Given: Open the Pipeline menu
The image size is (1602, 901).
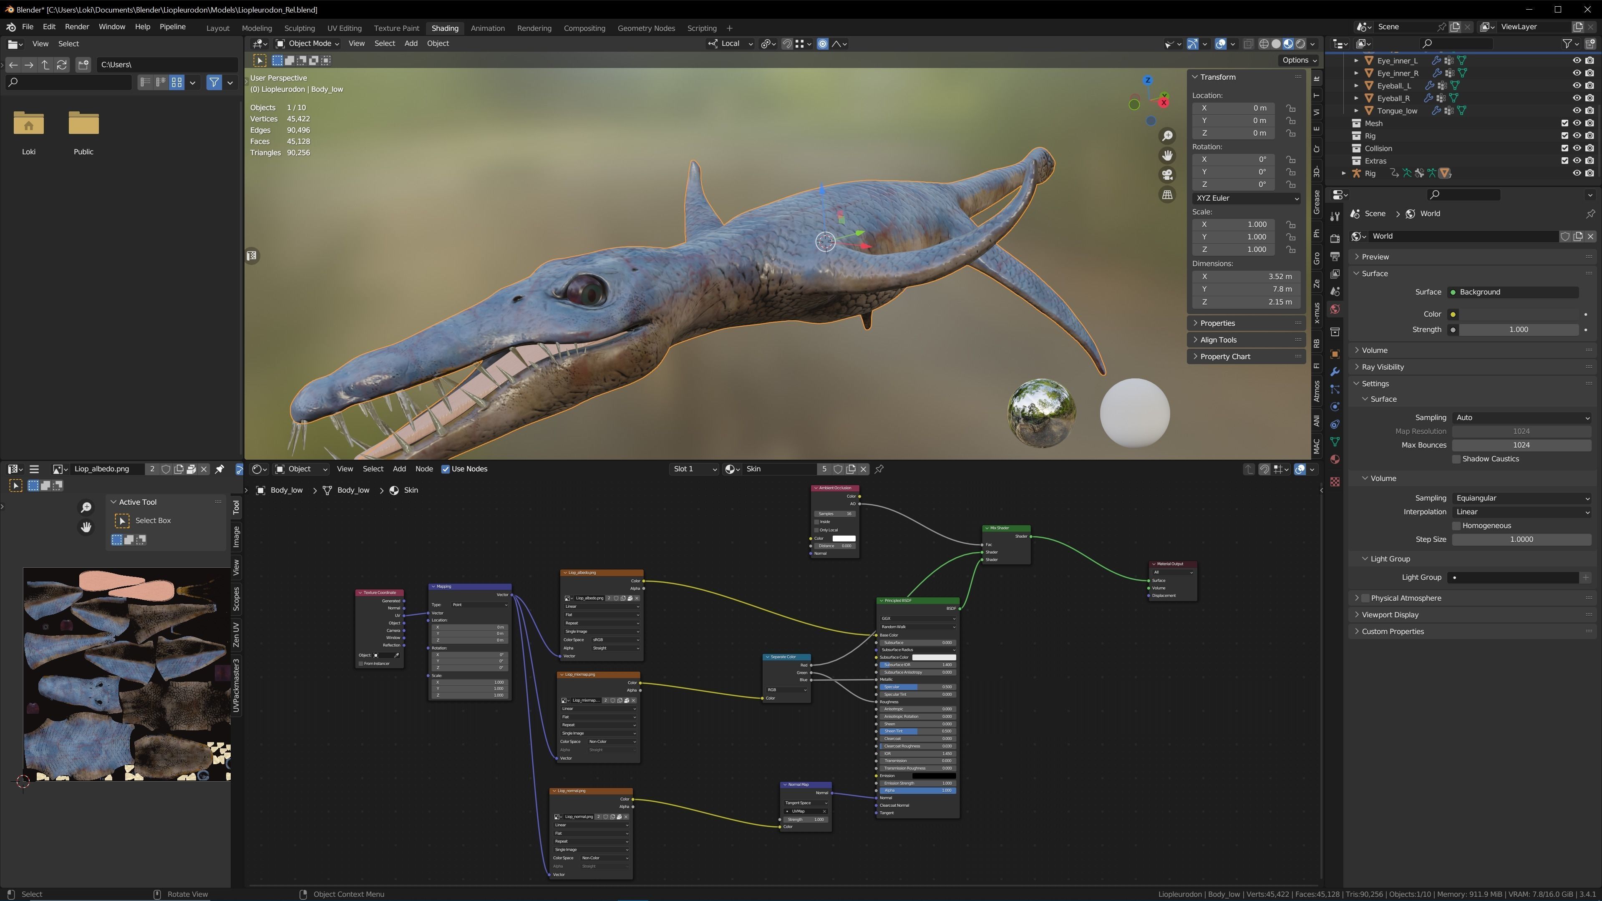Looking at the screenshot, I should (172, 27).
